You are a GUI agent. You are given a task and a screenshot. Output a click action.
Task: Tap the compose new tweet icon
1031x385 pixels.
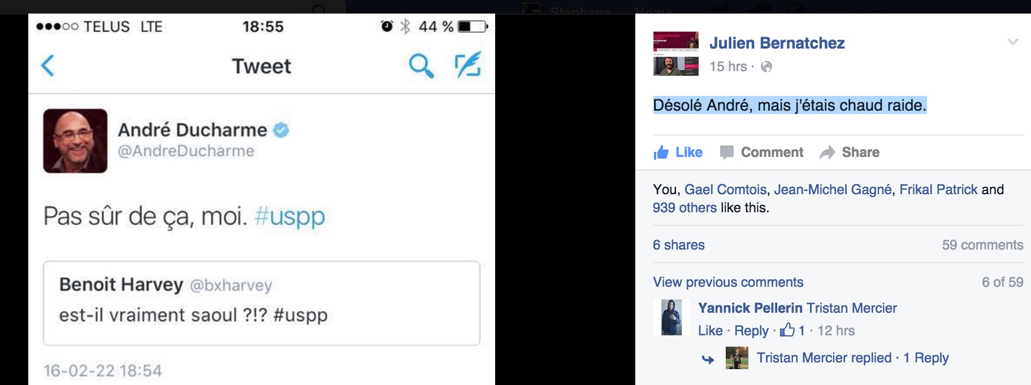tap(469, 64)
